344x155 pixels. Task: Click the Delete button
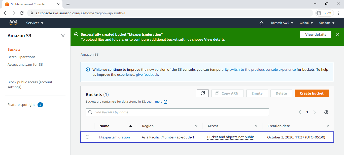coord(281,93)
